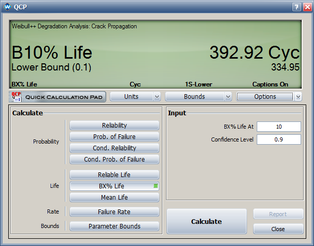Open the Units dropdown

click(135, 97)
